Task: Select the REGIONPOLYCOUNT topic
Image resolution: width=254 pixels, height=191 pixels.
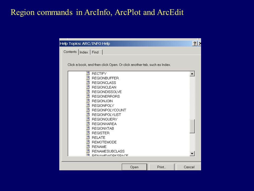Action: pos(109,110)
